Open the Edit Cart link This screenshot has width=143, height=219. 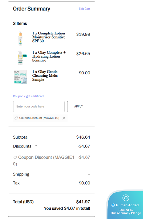click(84, 9)
